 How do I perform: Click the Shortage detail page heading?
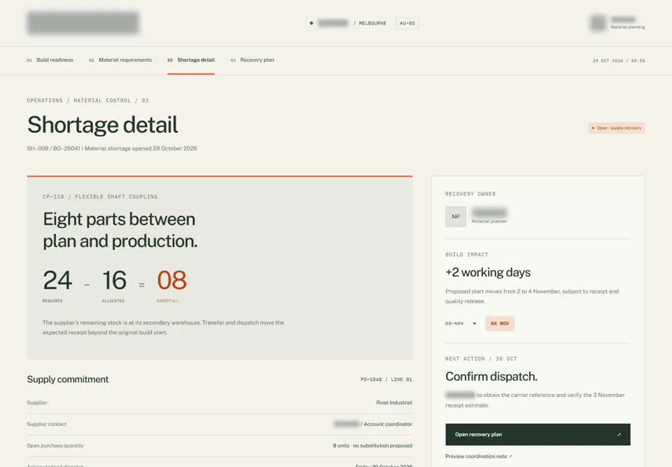tap(102, 125)
